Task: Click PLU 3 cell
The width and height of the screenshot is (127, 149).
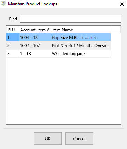Action: pyautogui.click(x=13, y=53)
